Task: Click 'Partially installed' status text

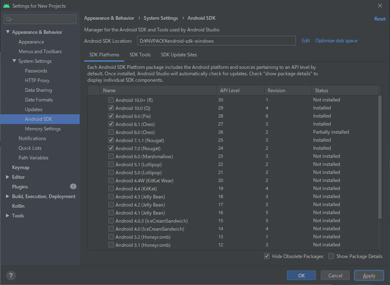Action: tap(331, 132)
